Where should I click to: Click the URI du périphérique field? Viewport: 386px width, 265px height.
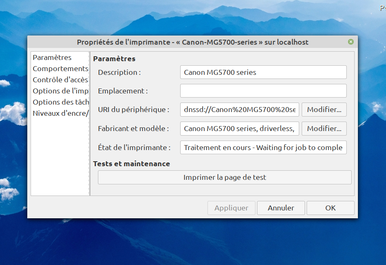[240, 110]
